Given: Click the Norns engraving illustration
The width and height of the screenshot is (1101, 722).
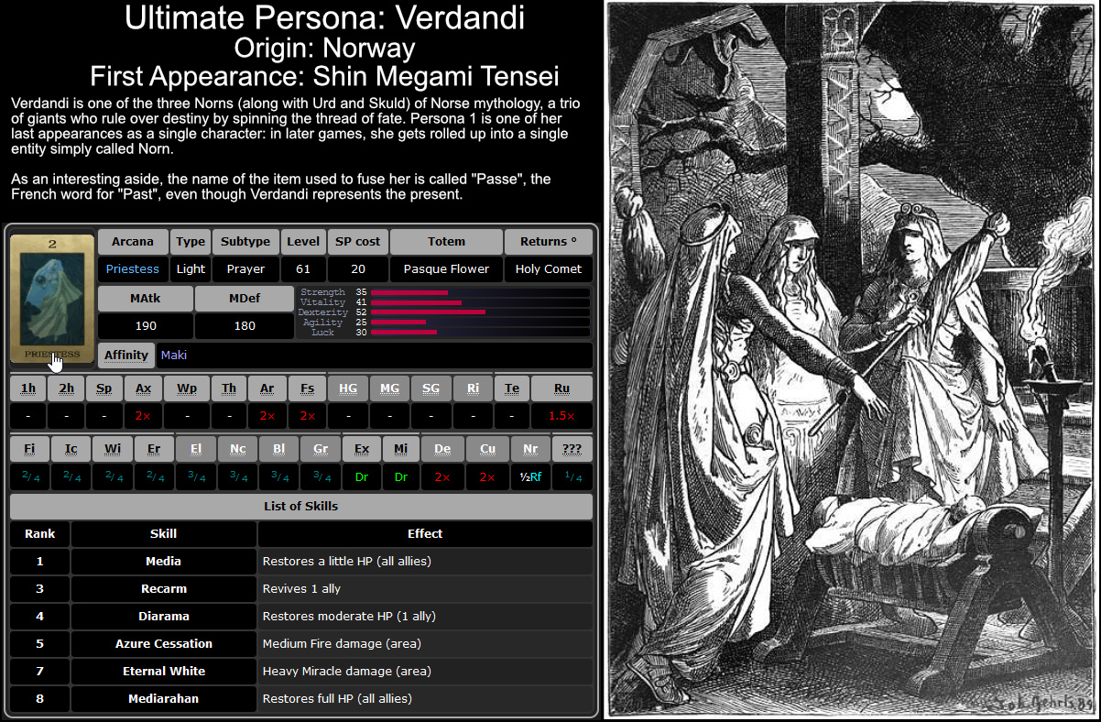Looking at the screenshot, I should (x=852, y=360).
